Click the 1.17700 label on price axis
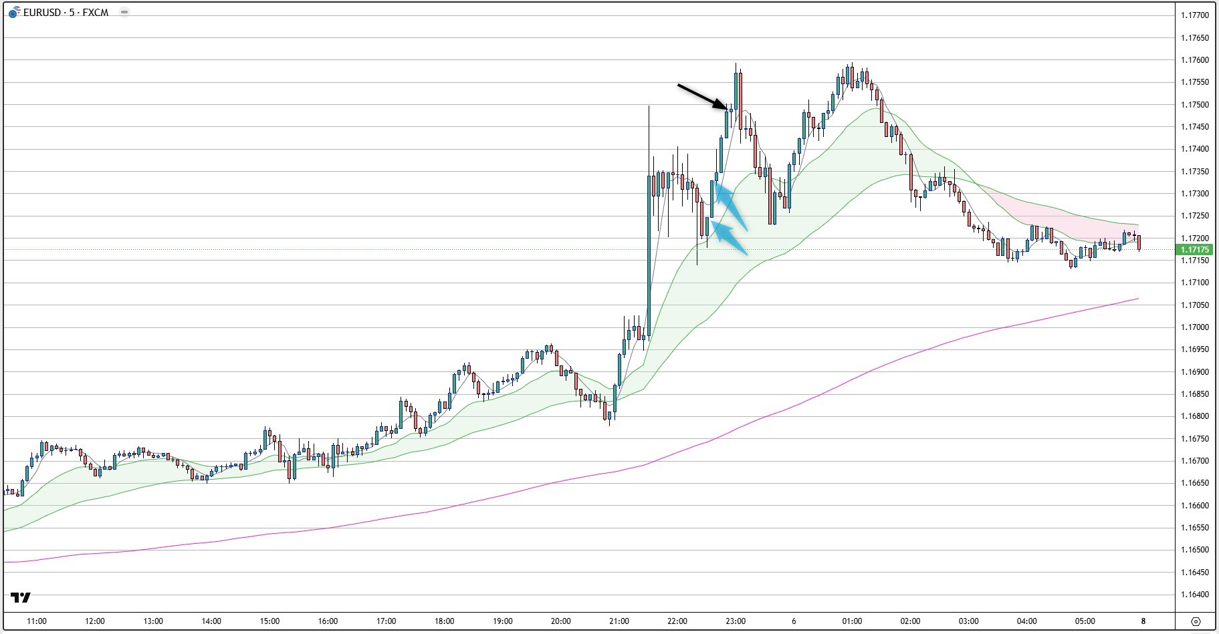 tap(1194, 15)
